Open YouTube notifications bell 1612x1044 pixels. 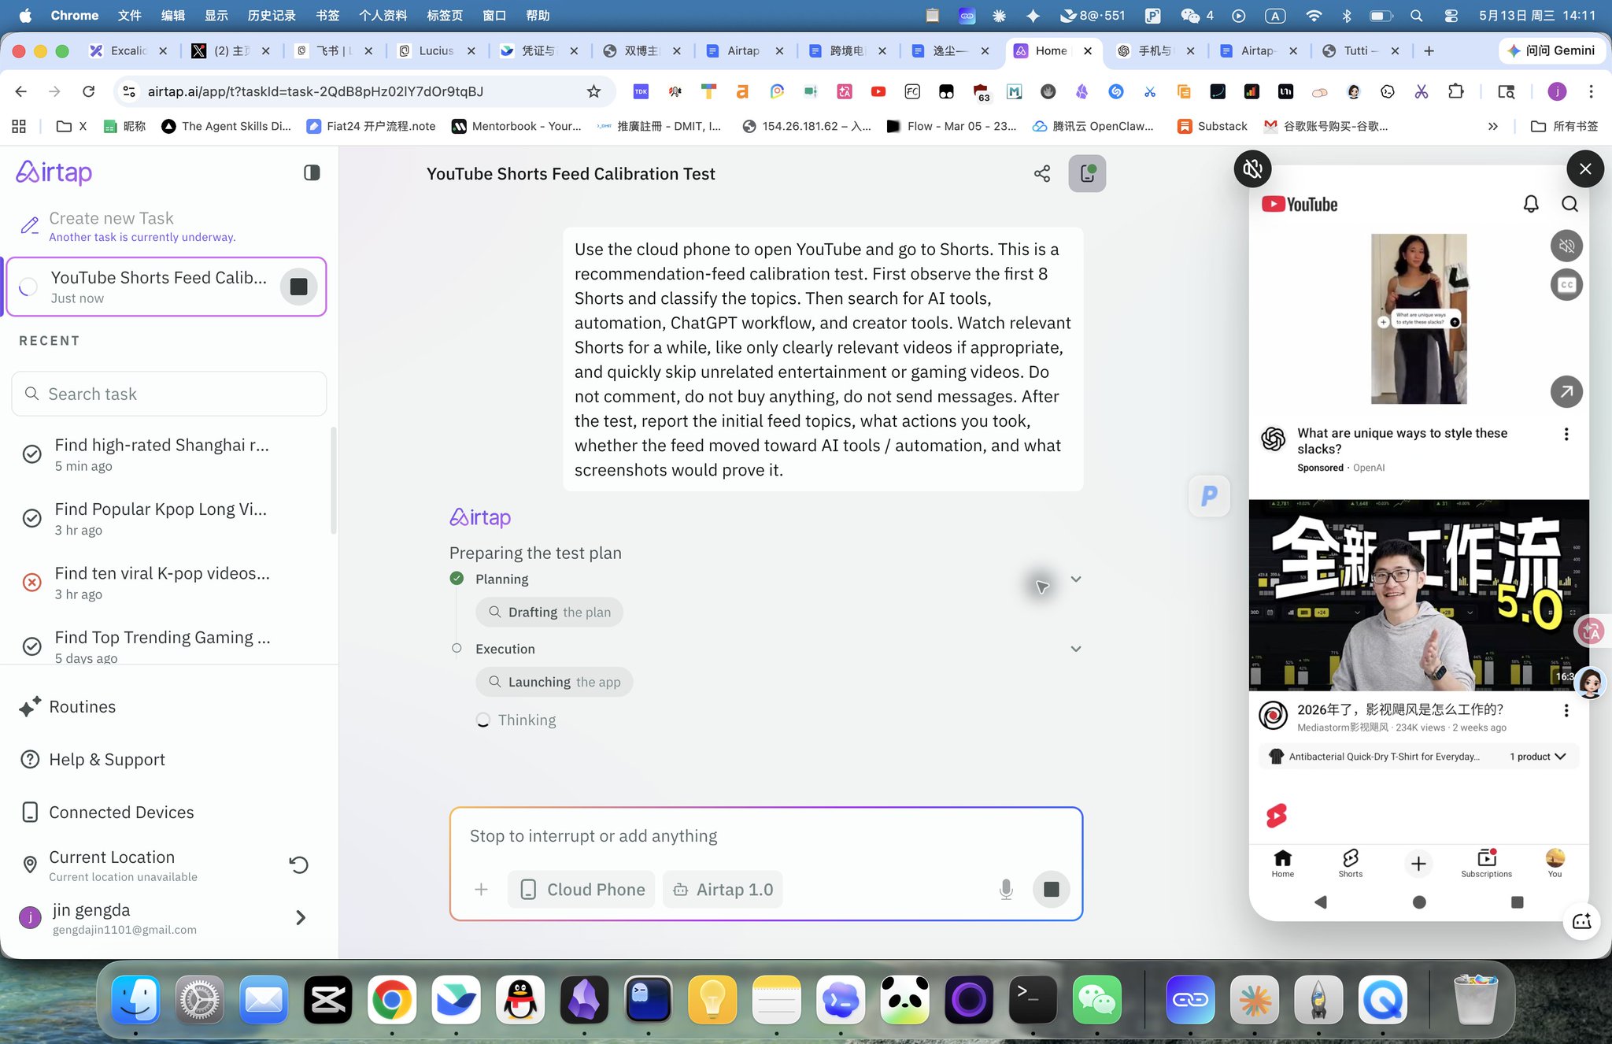point(1531,204)
